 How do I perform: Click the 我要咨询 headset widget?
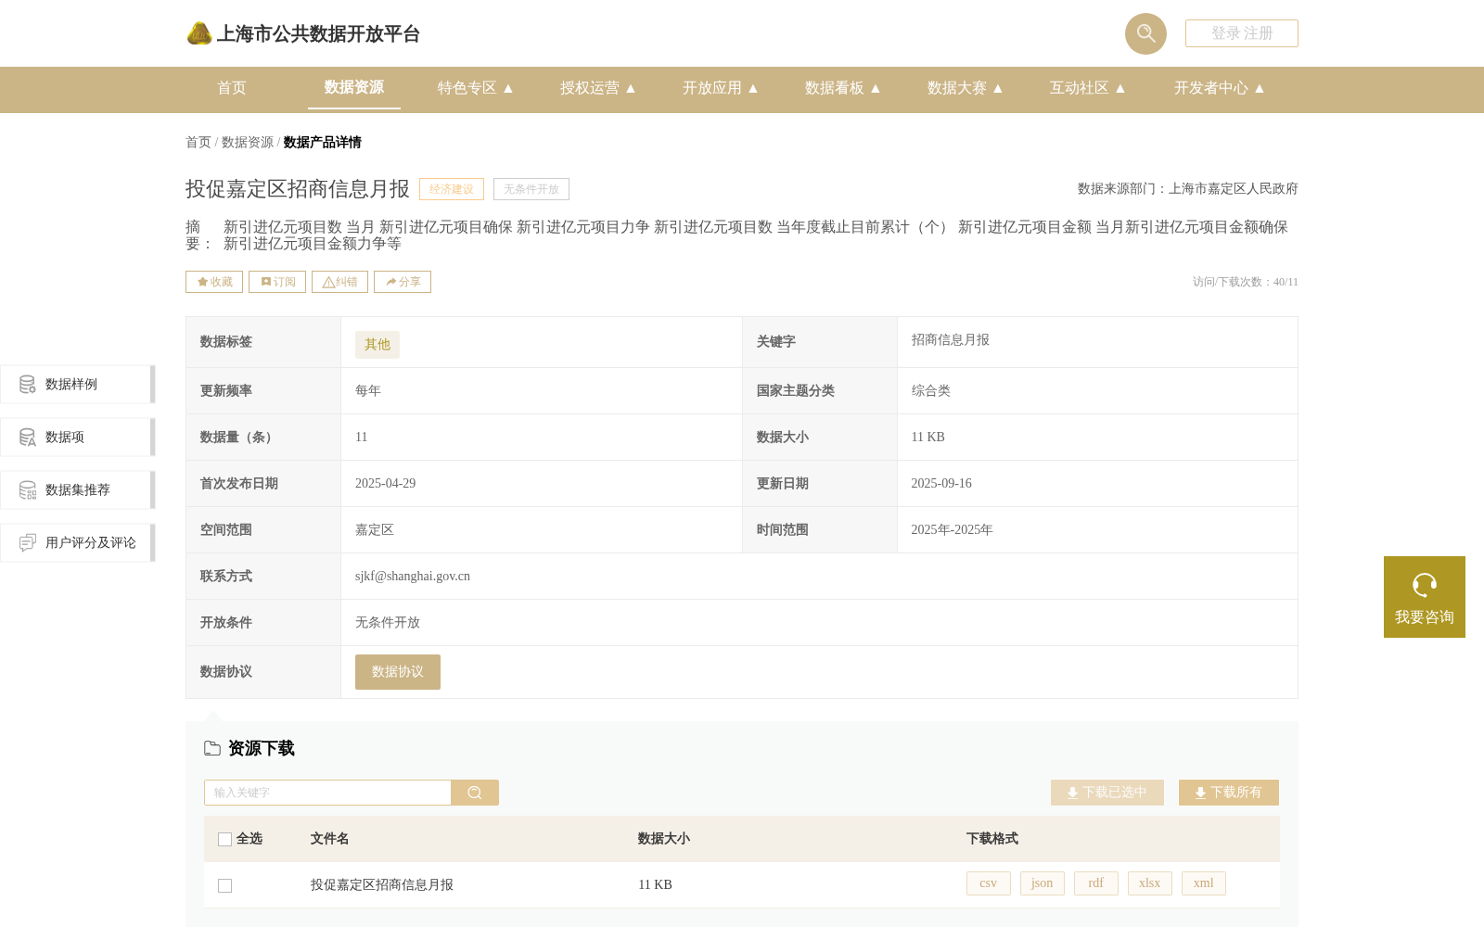pos(1425,597)
